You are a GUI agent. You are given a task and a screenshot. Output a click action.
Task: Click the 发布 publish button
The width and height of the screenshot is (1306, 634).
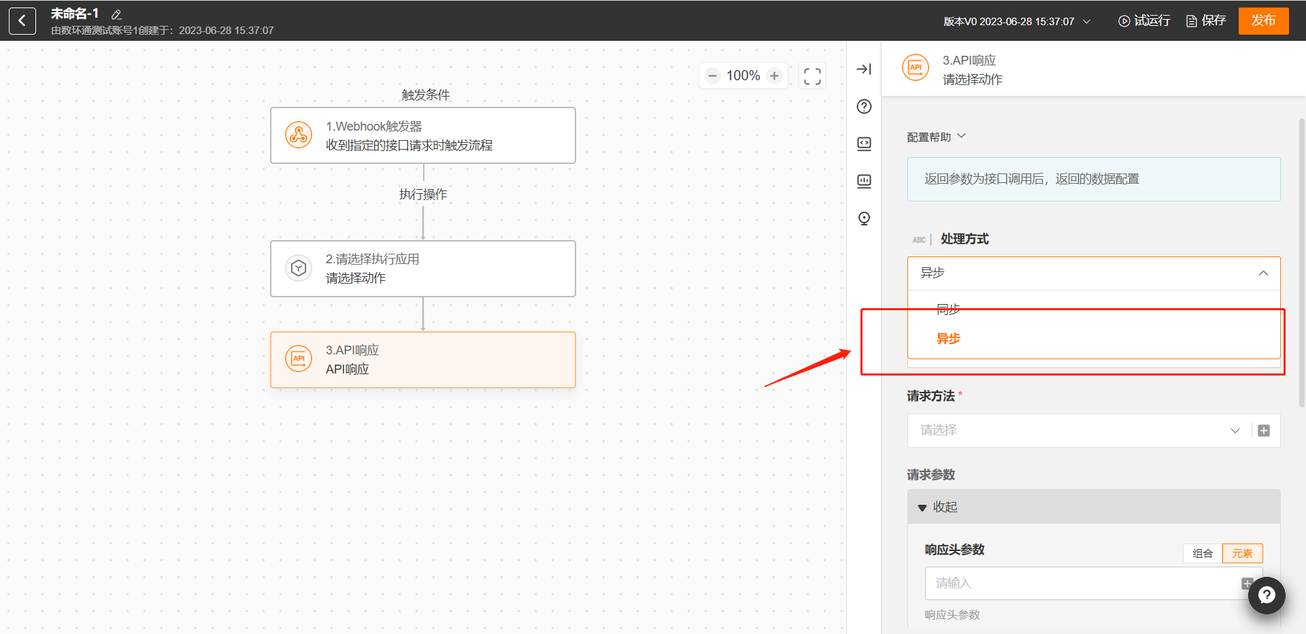tap(1263, 20)
